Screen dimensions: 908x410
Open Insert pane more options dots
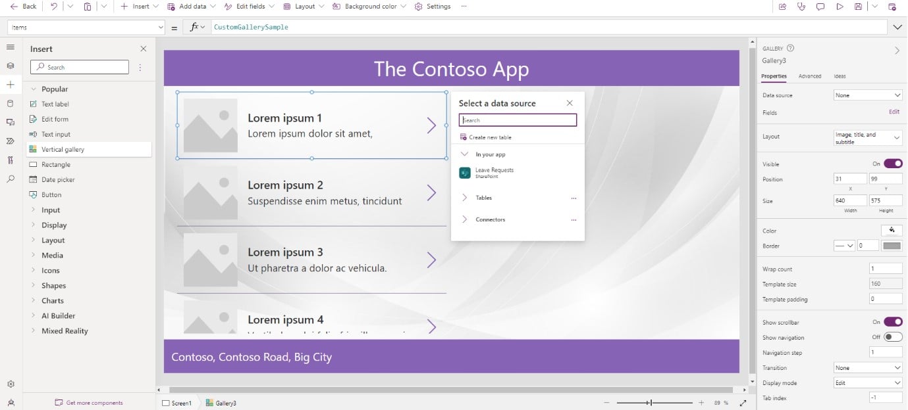pyautogui.click(x=140, y=67)
